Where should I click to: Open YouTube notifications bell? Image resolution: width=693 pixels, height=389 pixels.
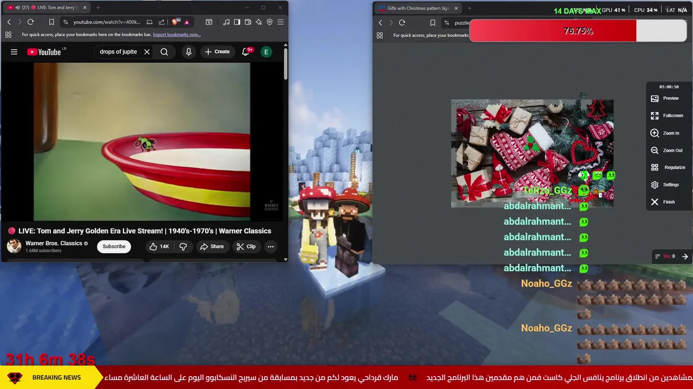(245, 52)
